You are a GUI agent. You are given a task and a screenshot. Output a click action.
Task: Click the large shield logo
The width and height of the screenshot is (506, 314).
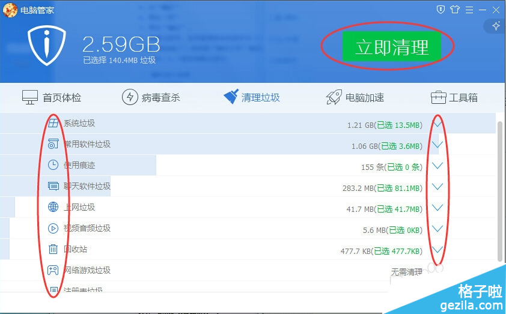click(x=47, y=46)
